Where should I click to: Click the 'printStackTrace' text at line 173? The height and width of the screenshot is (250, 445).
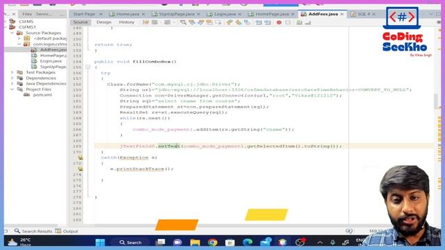(140, 169)
